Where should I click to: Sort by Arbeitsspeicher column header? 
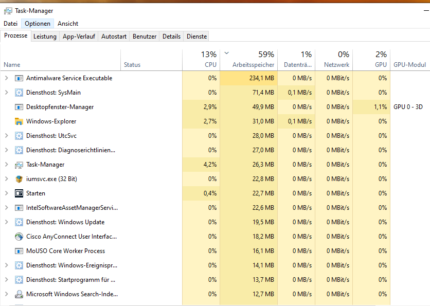[254, 60]
